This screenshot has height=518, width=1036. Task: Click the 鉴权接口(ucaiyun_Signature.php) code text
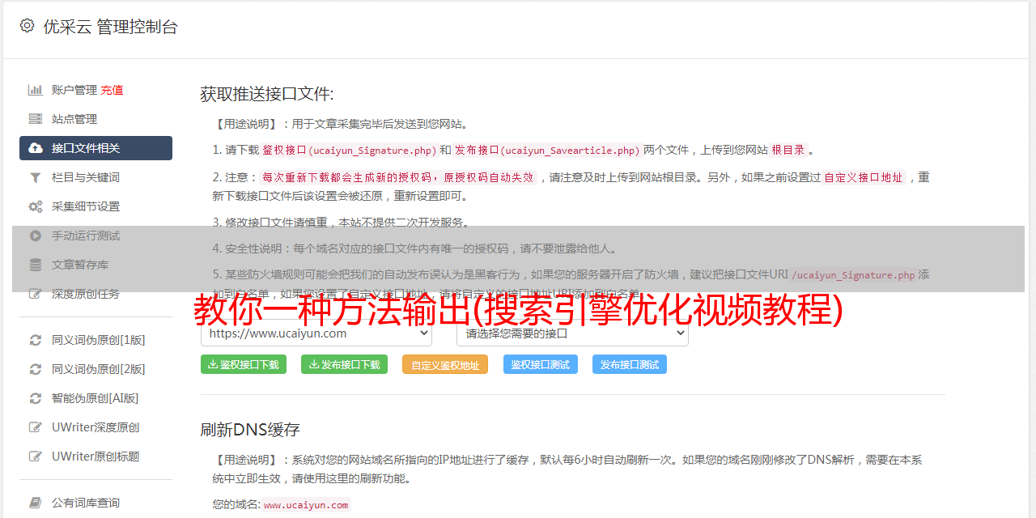pos(349,150)
